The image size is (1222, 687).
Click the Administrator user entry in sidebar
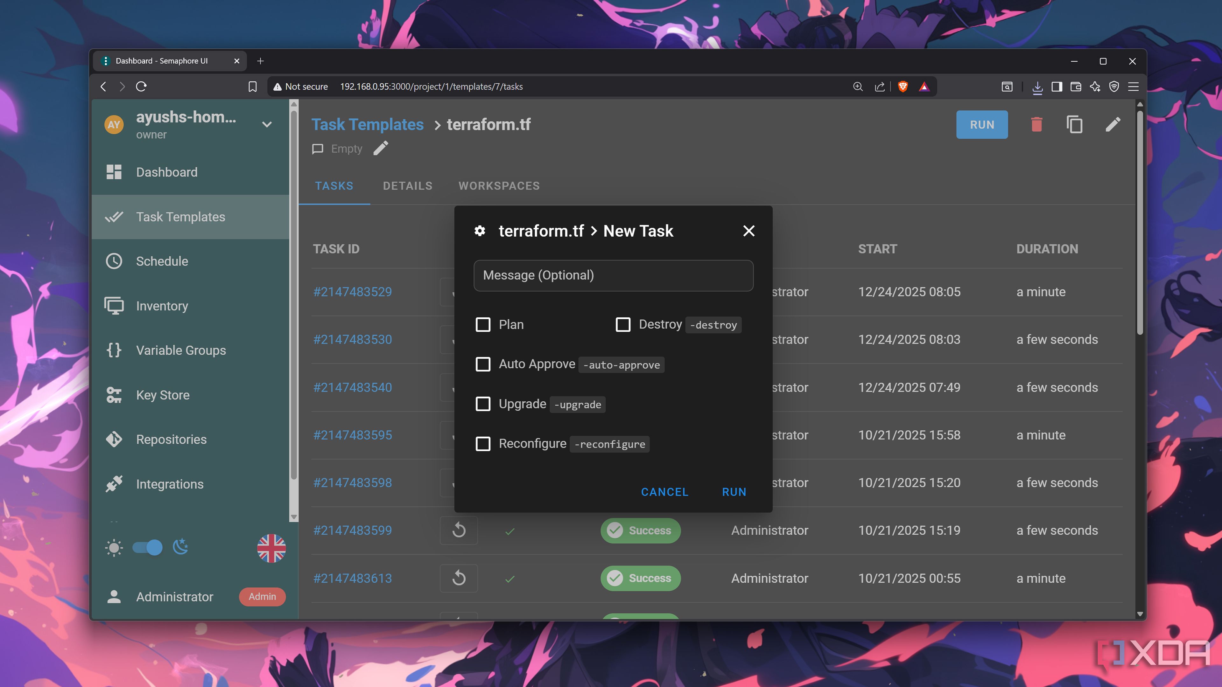pyautogui.click(x=190, y=596)
